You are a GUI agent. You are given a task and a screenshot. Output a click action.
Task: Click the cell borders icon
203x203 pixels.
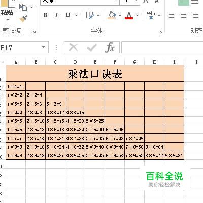pos(90,15)
